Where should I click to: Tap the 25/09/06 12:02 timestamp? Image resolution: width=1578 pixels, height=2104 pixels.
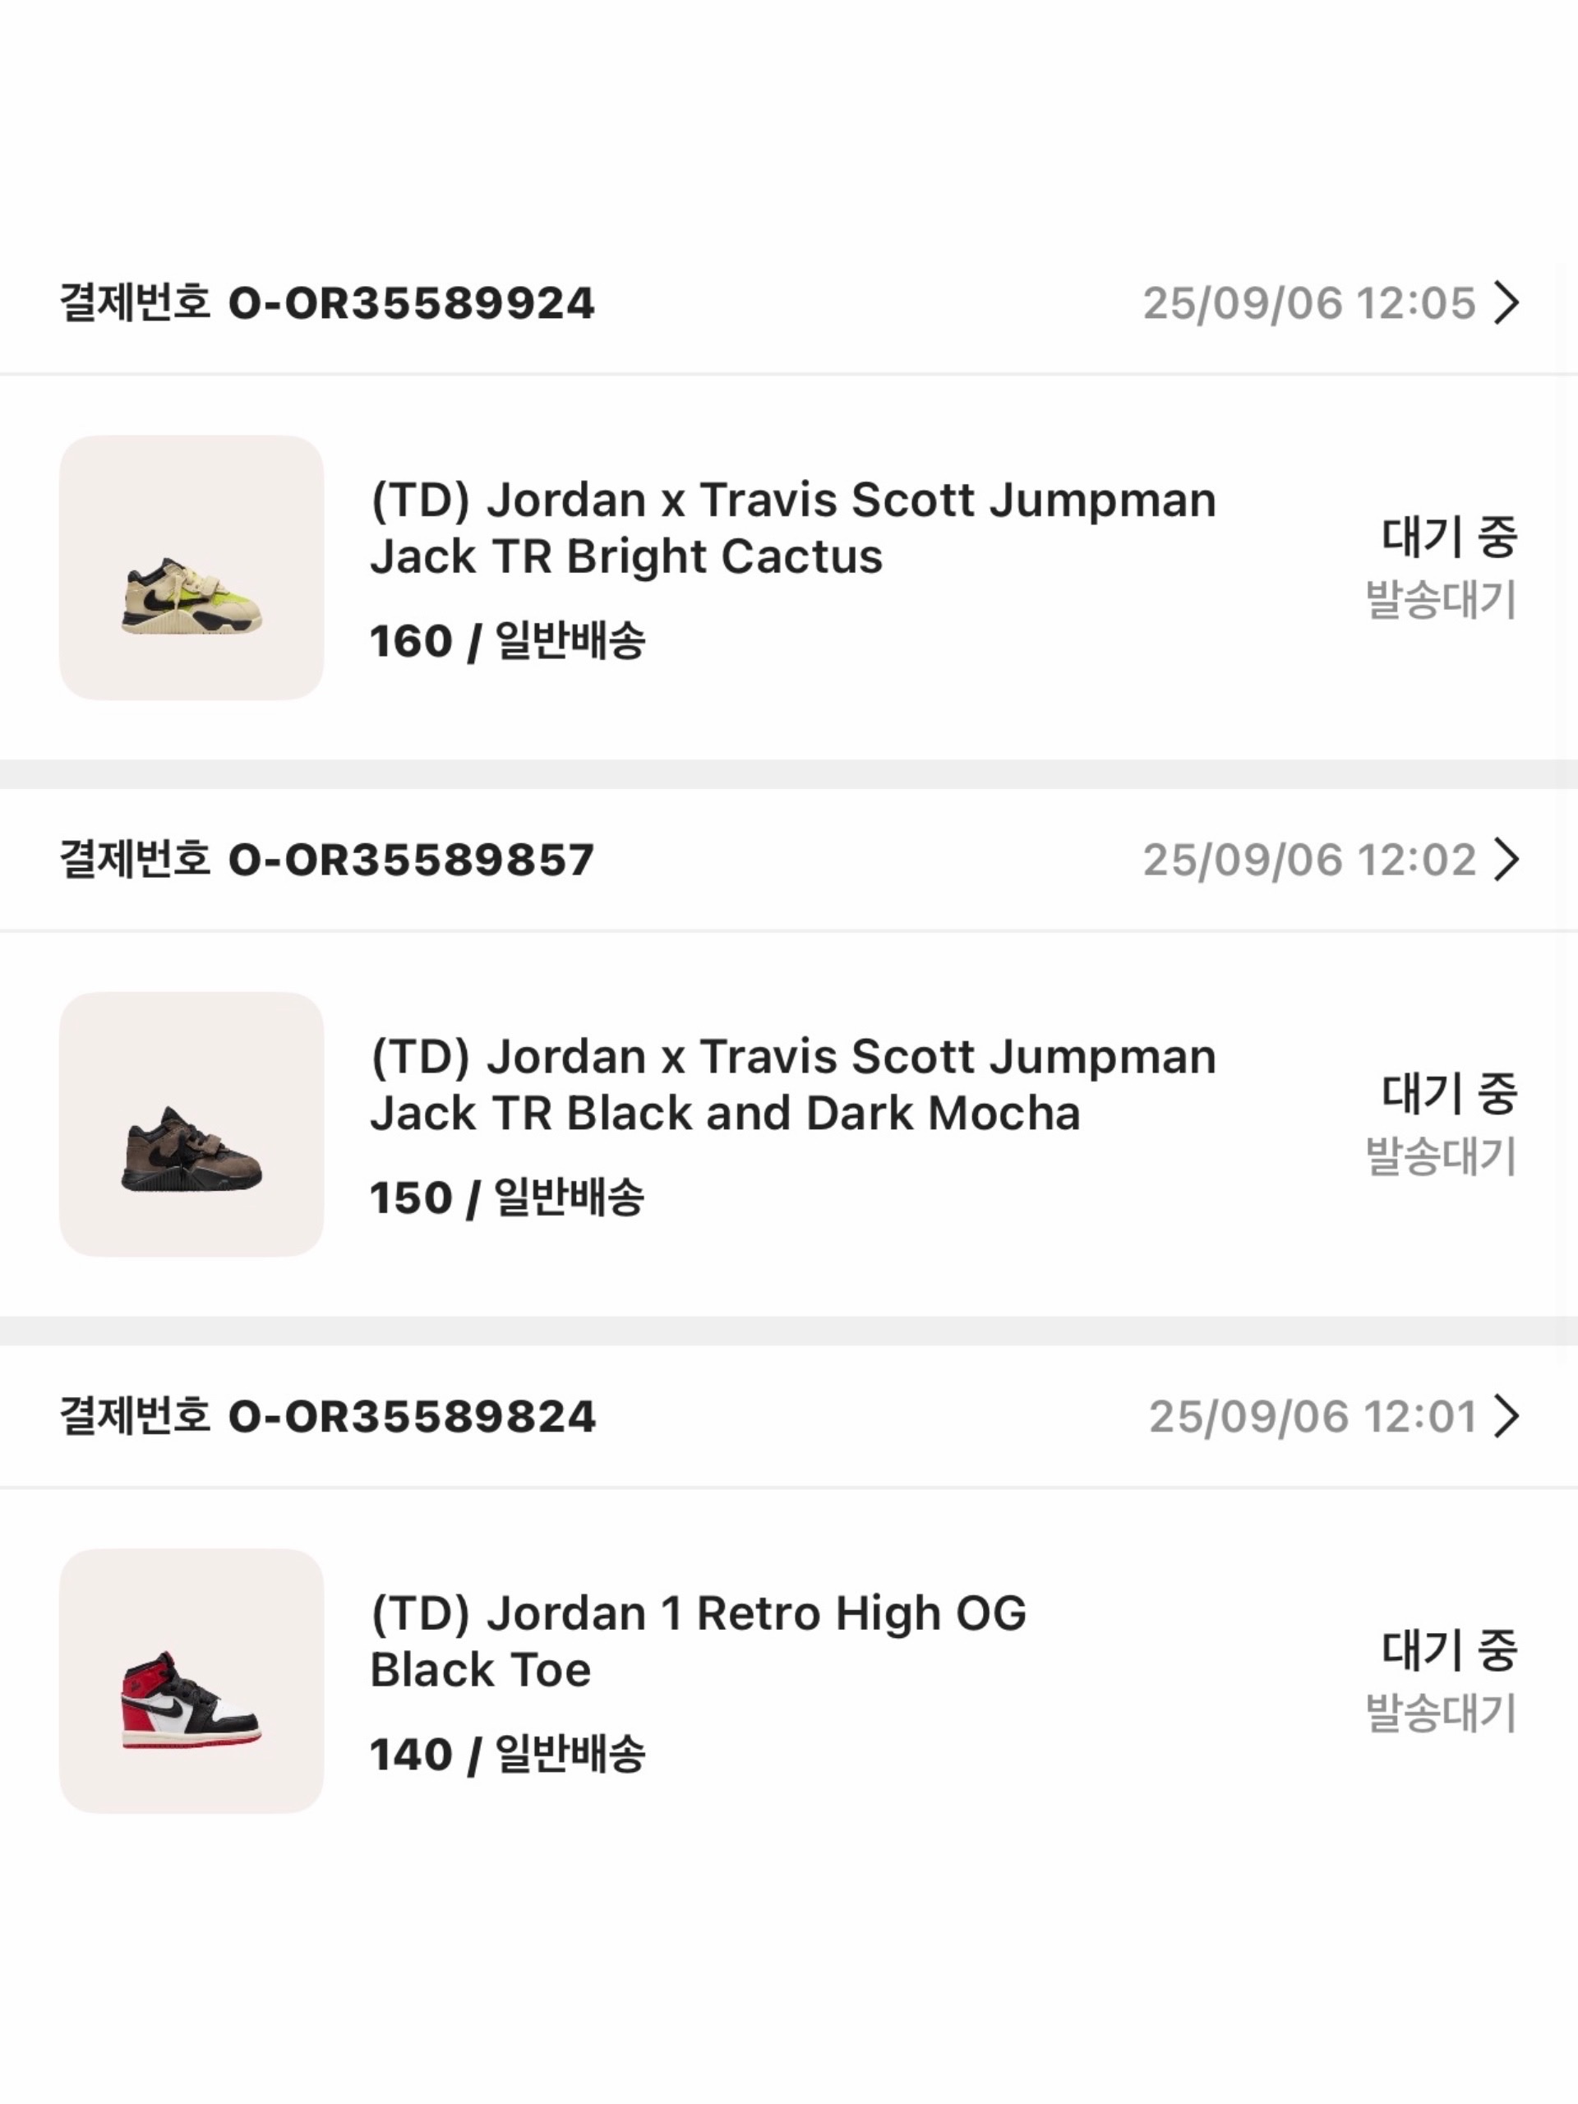click(x=1308, y=860)
